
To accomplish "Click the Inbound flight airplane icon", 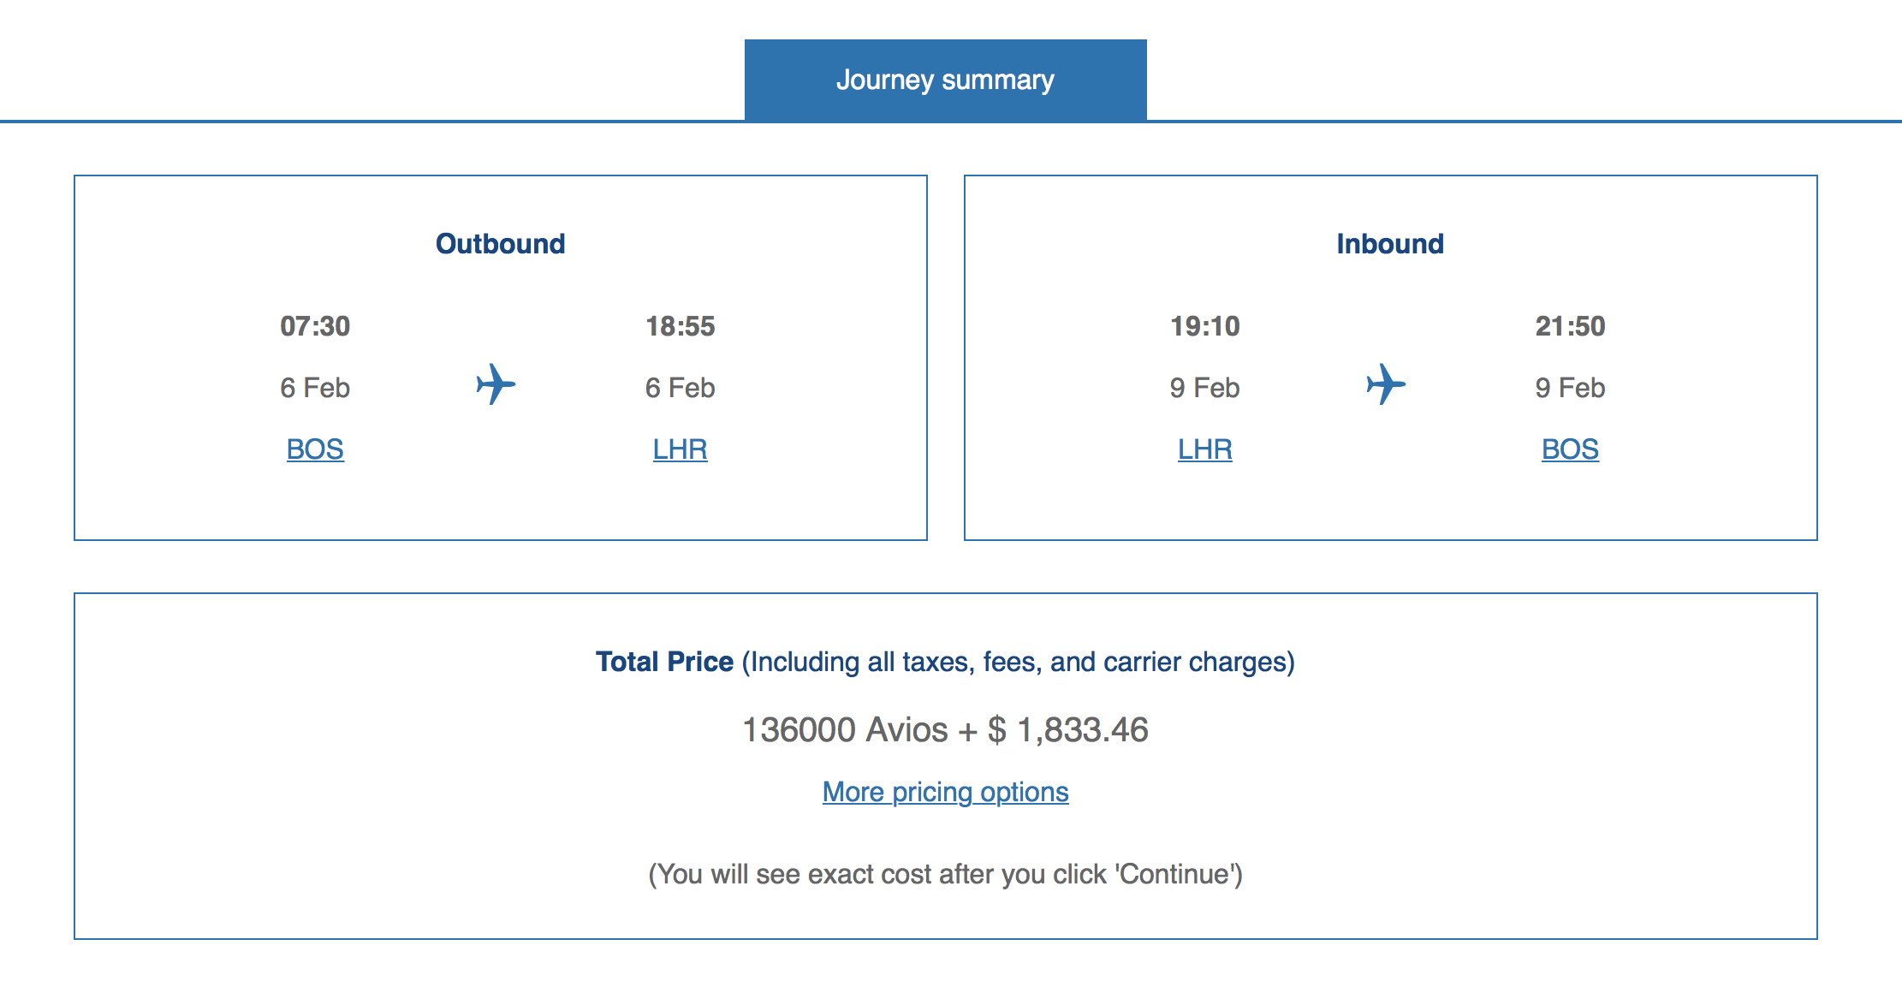I will pyautogui.click(x=1386, y=384).
